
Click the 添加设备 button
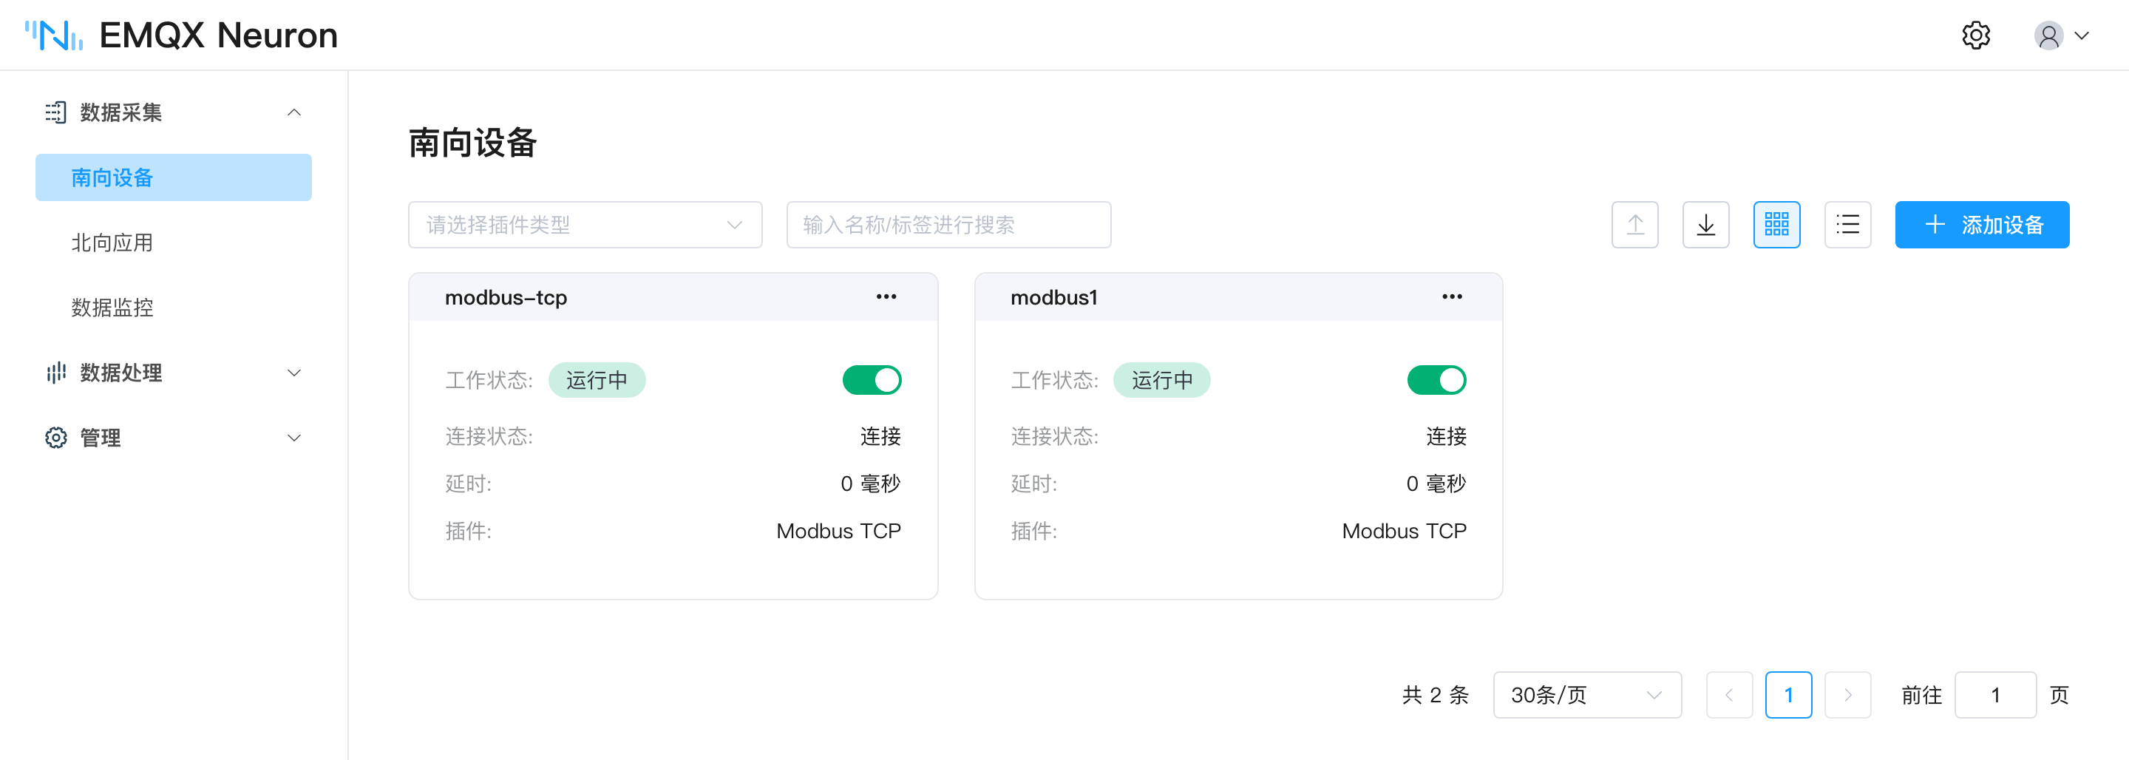coord(1982,224)
